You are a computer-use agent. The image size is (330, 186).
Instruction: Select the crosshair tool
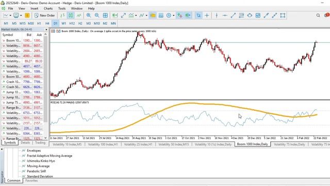click(x=207, y=16)
